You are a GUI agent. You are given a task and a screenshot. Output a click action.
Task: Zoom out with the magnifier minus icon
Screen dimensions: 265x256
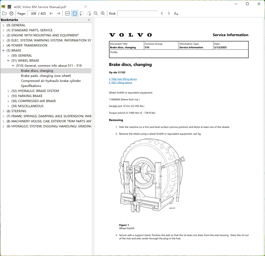point(96,13)
